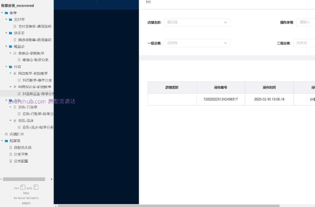Click the 店铺名称 column header

pos(172,87)
